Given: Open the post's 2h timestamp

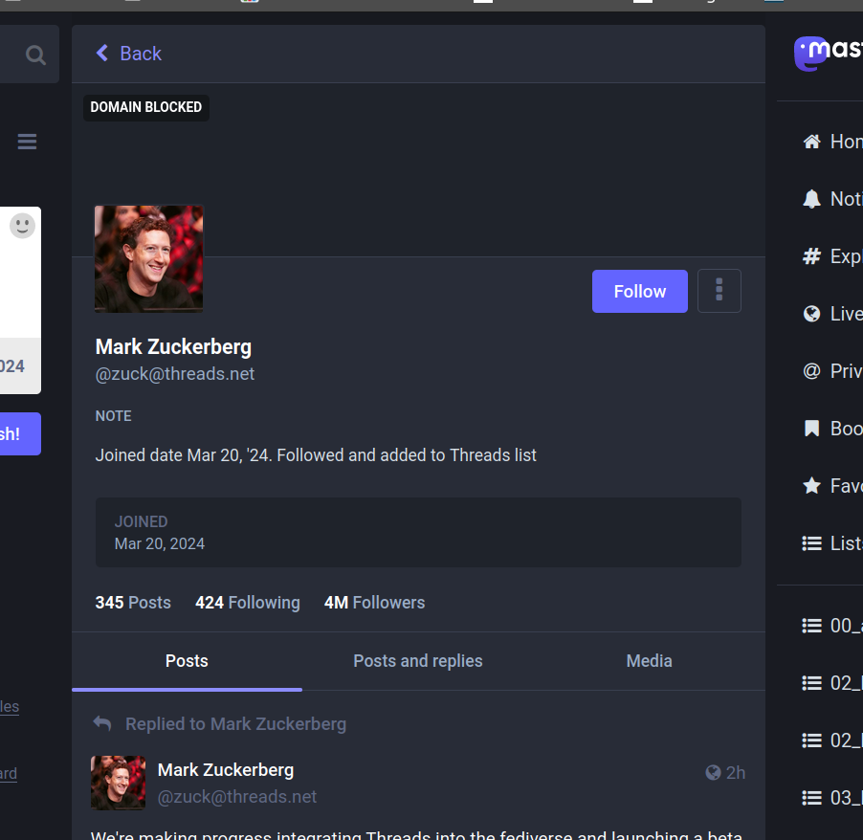Looking at the screenshot, I should [x=736, y=773].
